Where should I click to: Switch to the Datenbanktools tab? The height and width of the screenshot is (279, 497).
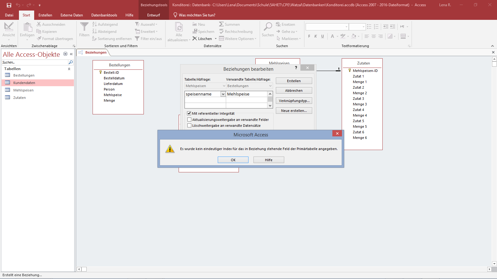pos(104,15)
